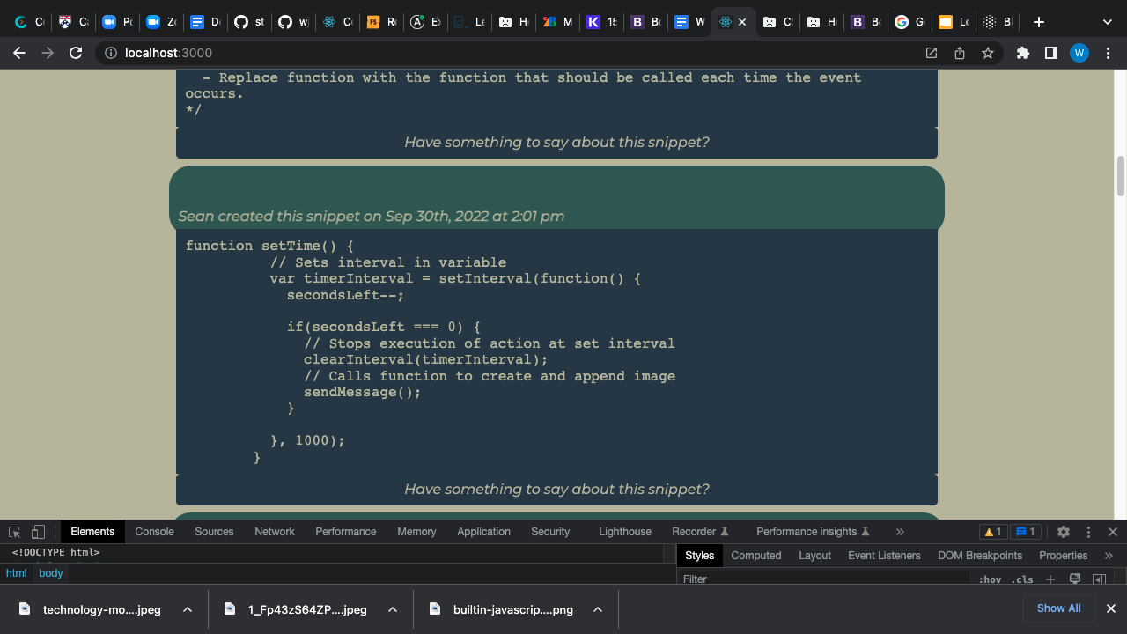
Task: Add a new style rule plus
Action: pyautogui.click(x=1050, y=579)
